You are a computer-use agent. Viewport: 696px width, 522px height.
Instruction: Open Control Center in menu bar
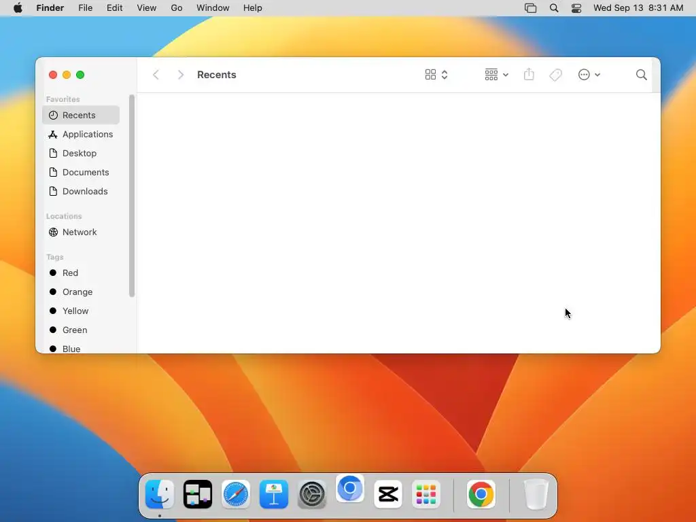576,8
